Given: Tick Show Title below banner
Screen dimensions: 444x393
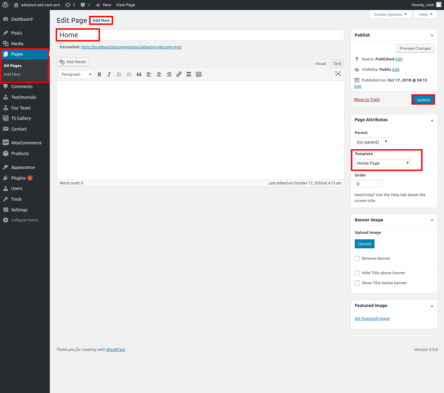Looking at the screenshot, I should pos(357,283).
